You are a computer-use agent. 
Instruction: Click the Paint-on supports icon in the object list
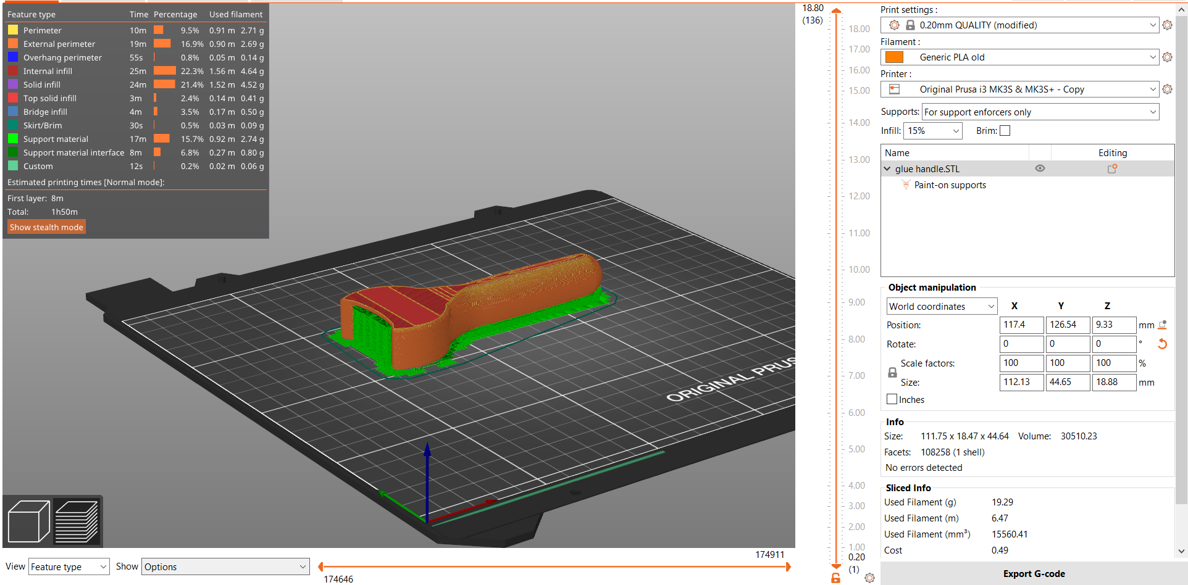coord(906,185)
